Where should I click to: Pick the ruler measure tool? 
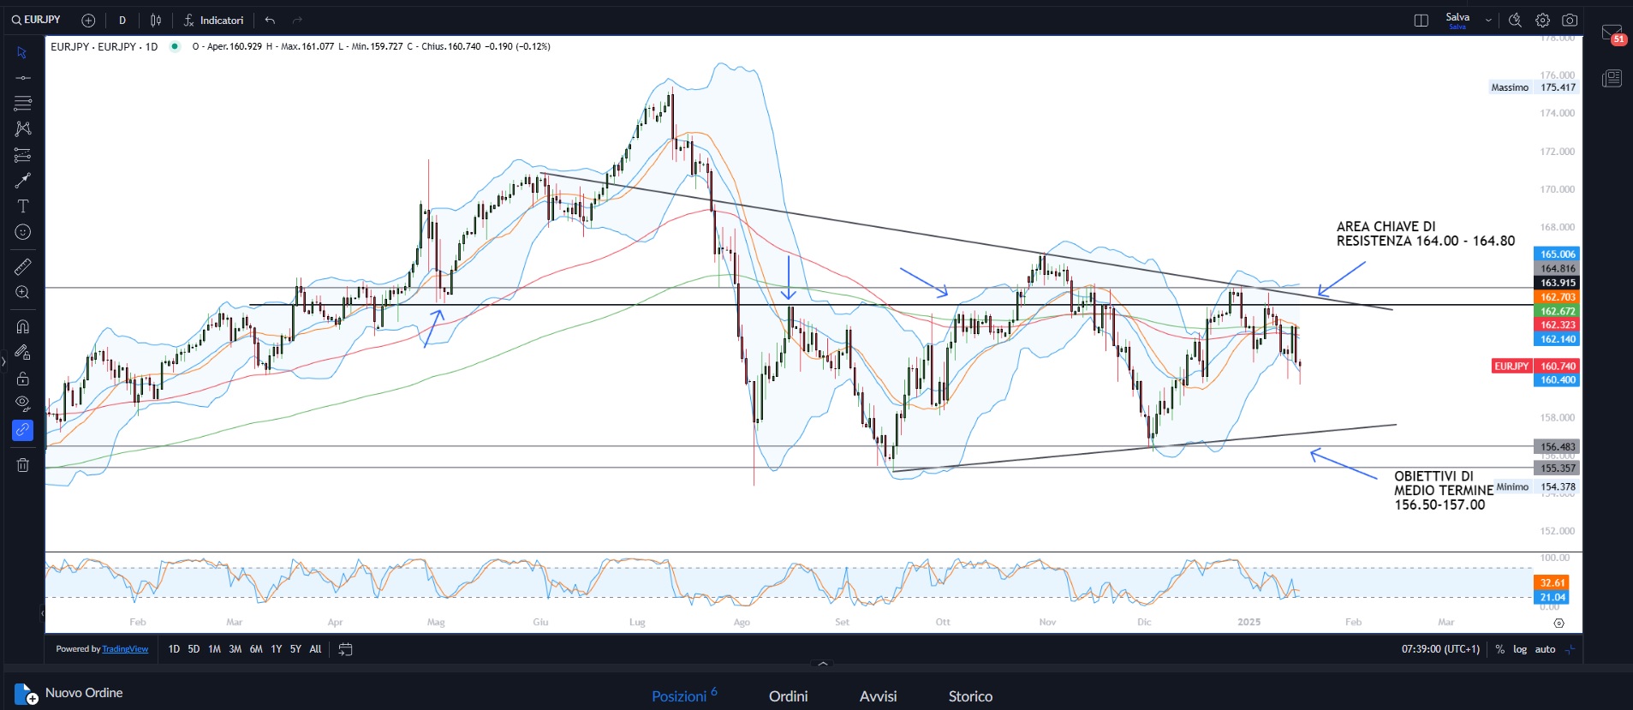(23, 266)
